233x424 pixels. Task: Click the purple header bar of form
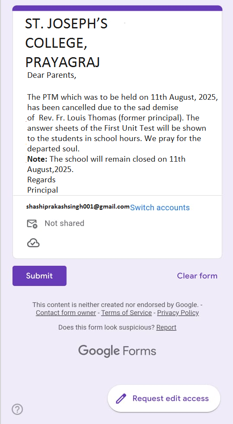pos(117,8)
